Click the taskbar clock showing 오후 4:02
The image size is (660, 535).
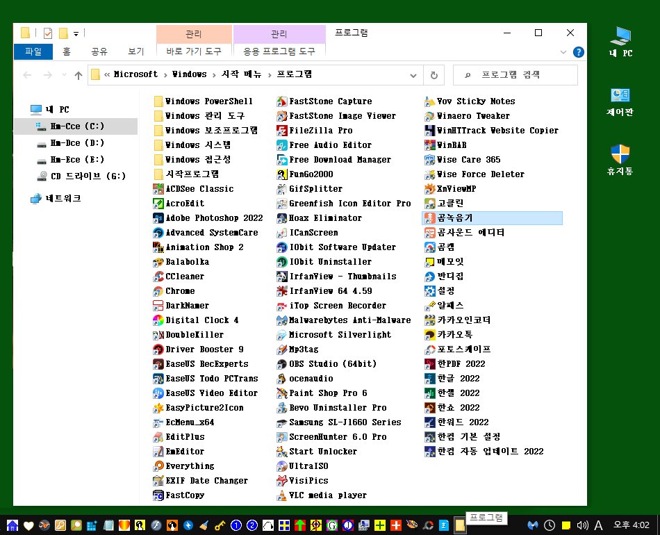click(x=631, y=525)
